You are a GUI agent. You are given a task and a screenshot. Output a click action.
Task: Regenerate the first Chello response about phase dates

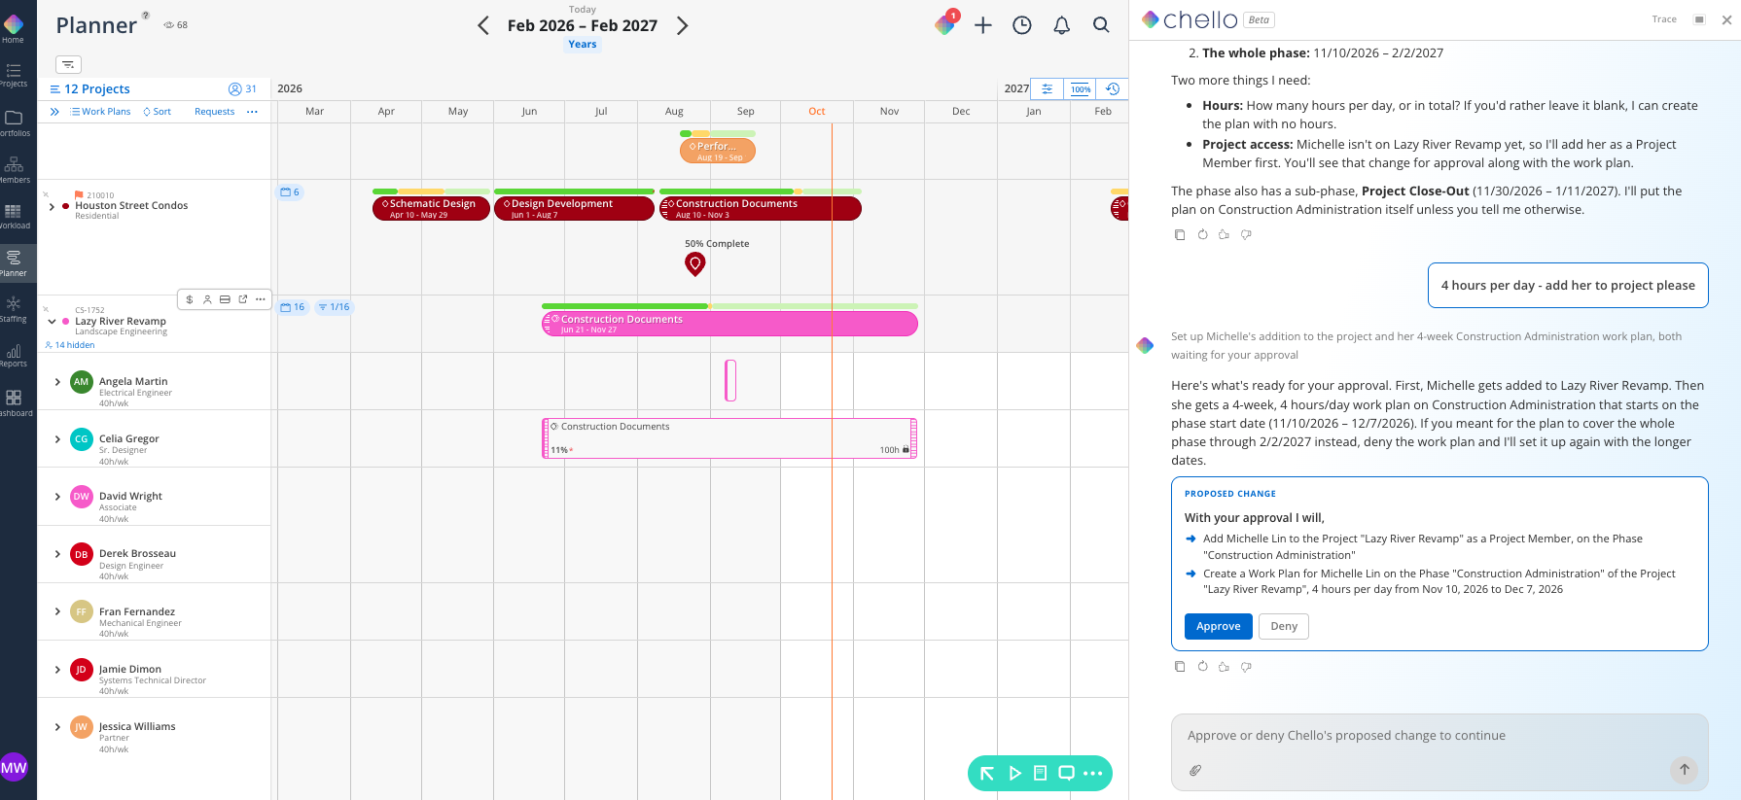point(1202,234)
